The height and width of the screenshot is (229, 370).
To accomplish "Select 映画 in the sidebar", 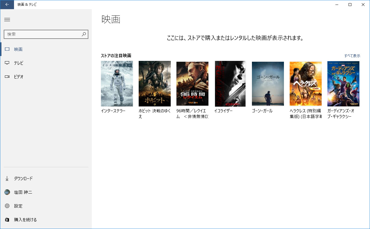I will coord(46,49).
